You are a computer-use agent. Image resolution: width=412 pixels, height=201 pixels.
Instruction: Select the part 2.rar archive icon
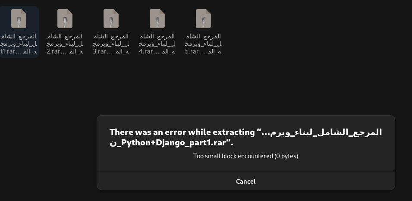tap(65, 19)
